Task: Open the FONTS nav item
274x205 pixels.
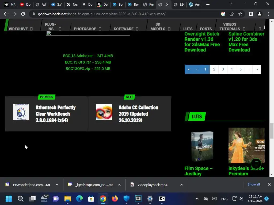Action: 206,29
